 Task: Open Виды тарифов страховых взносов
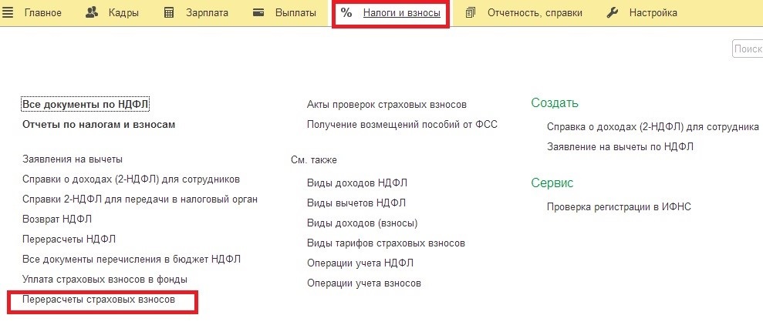tap(386, 243)
